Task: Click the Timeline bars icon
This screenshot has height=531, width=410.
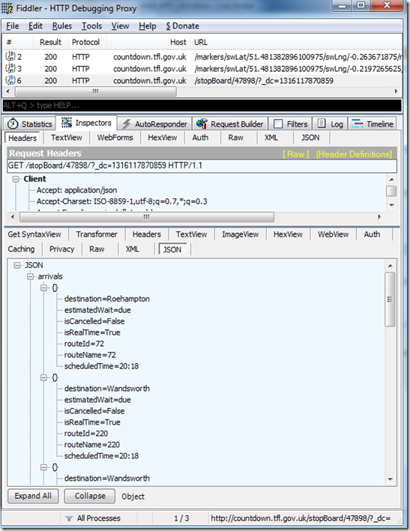Action: pos(357,124)
